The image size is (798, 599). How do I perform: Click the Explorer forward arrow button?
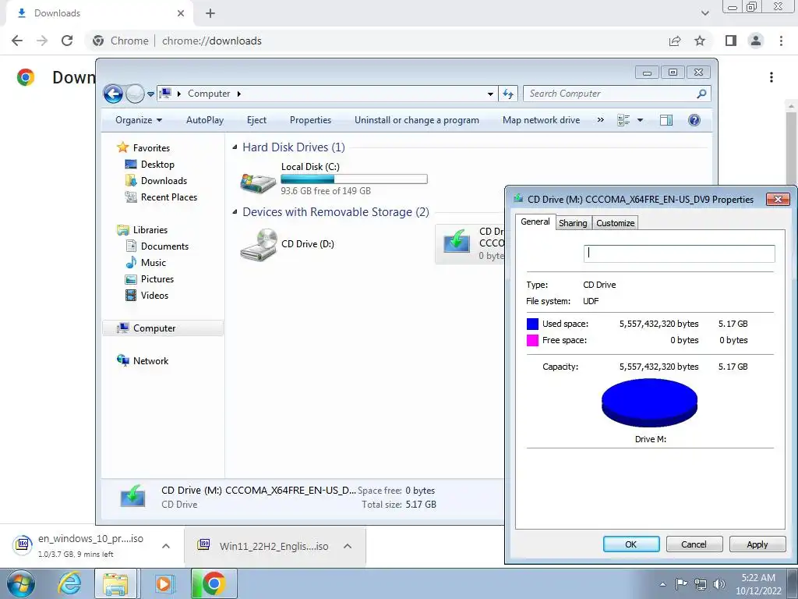(135, 94)
